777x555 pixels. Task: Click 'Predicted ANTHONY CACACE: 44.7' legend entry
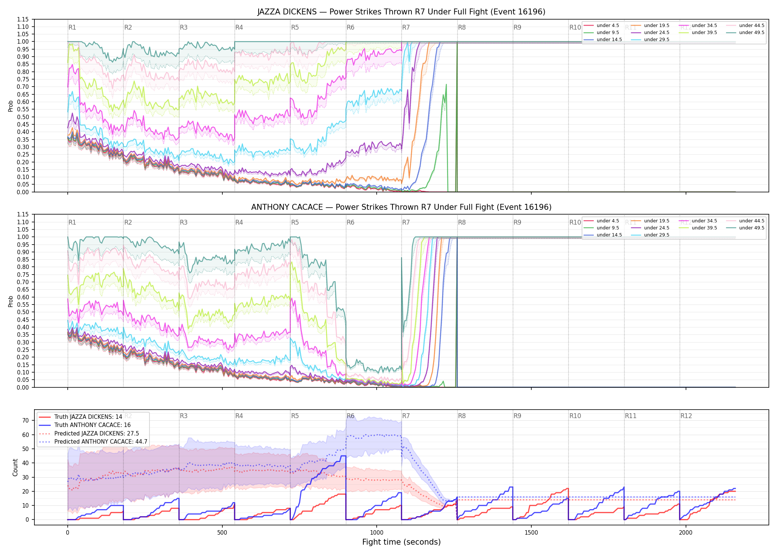[93, 442]
